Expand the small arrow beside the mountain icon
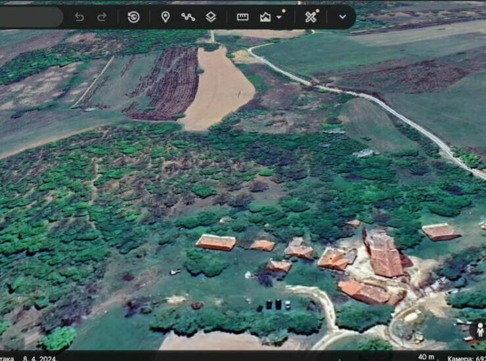 coord(279,18)
